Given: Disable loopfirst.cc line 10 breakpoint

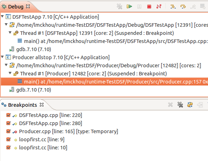Looking at the screenshot, I should click(8, 148).
